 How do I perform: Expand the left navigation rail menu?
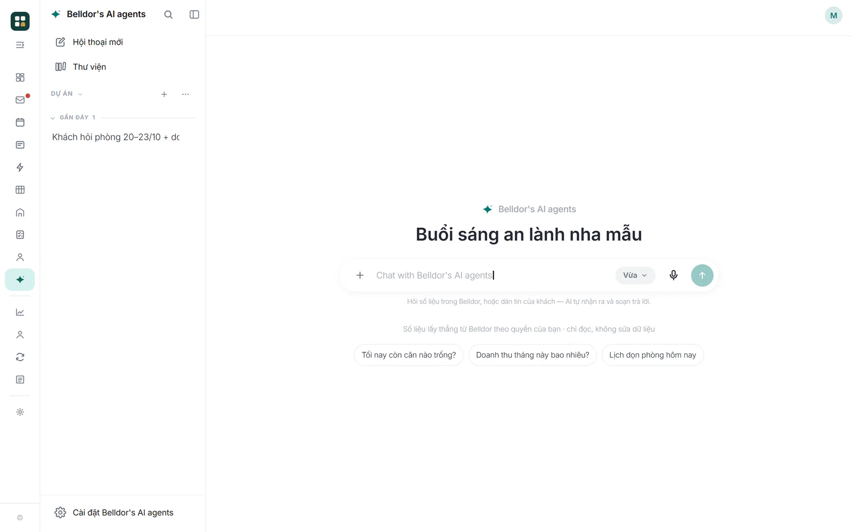click(x=20, y=45)
